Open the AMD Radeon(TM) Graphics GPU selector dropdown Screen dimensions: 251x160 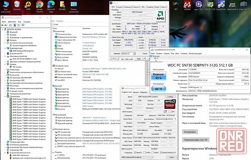pyautogui.click(x=137, y=157)
